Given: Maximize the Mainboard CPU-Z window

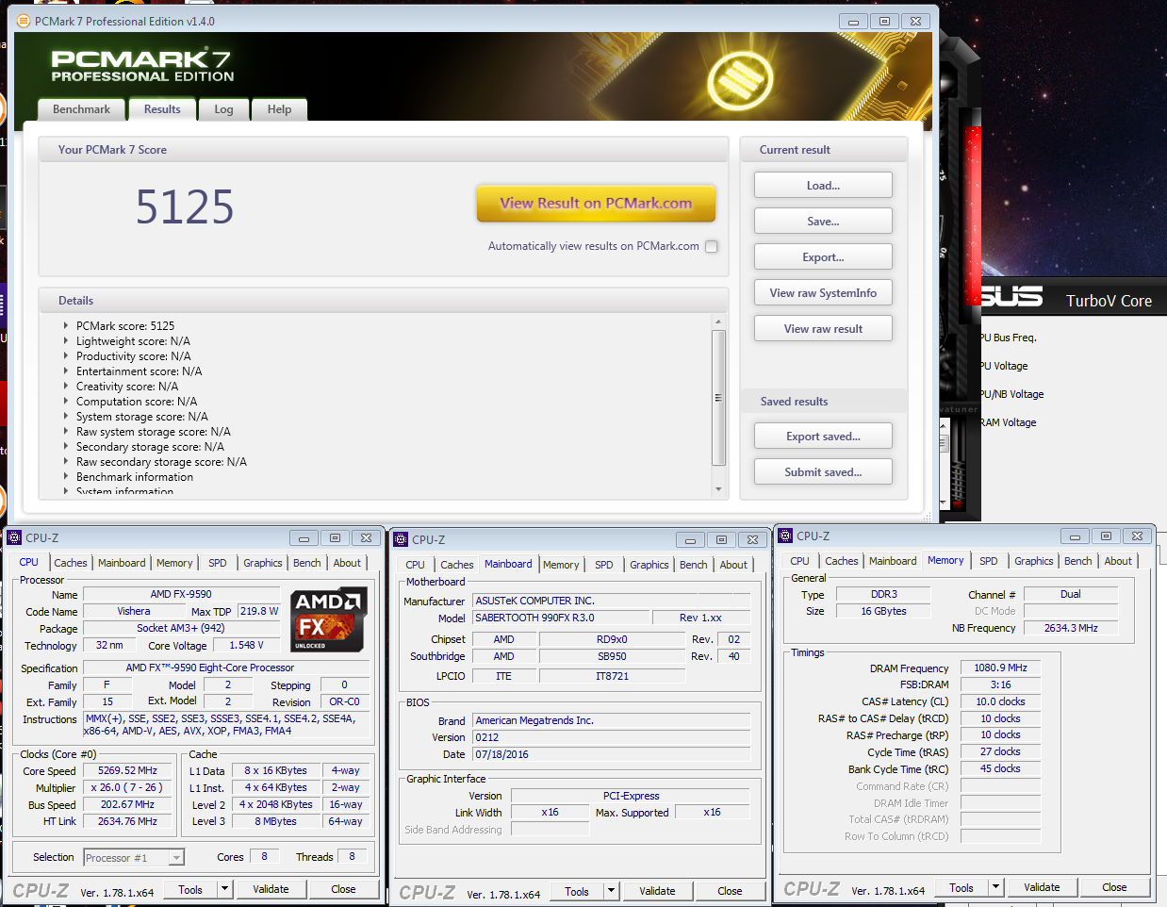Looking at the screenshot, I should 721,539.
